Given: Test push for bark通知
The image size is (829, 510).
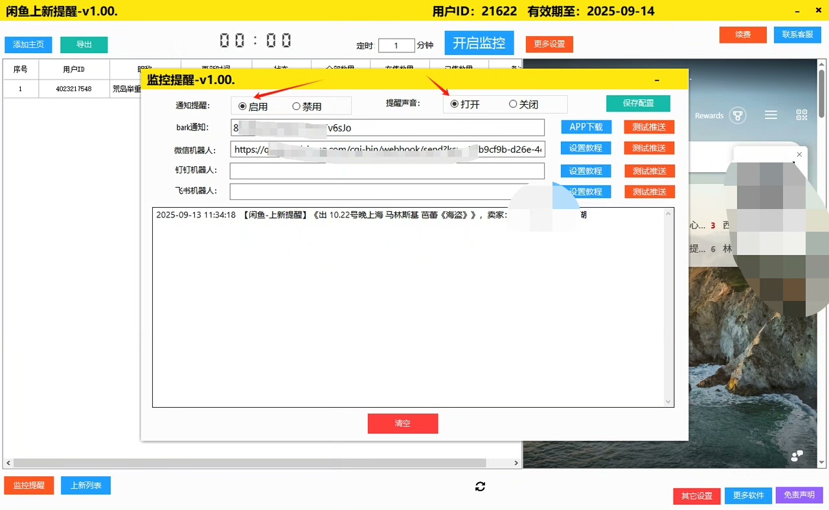Looking at the screenshot, I should tap(650, 127).
